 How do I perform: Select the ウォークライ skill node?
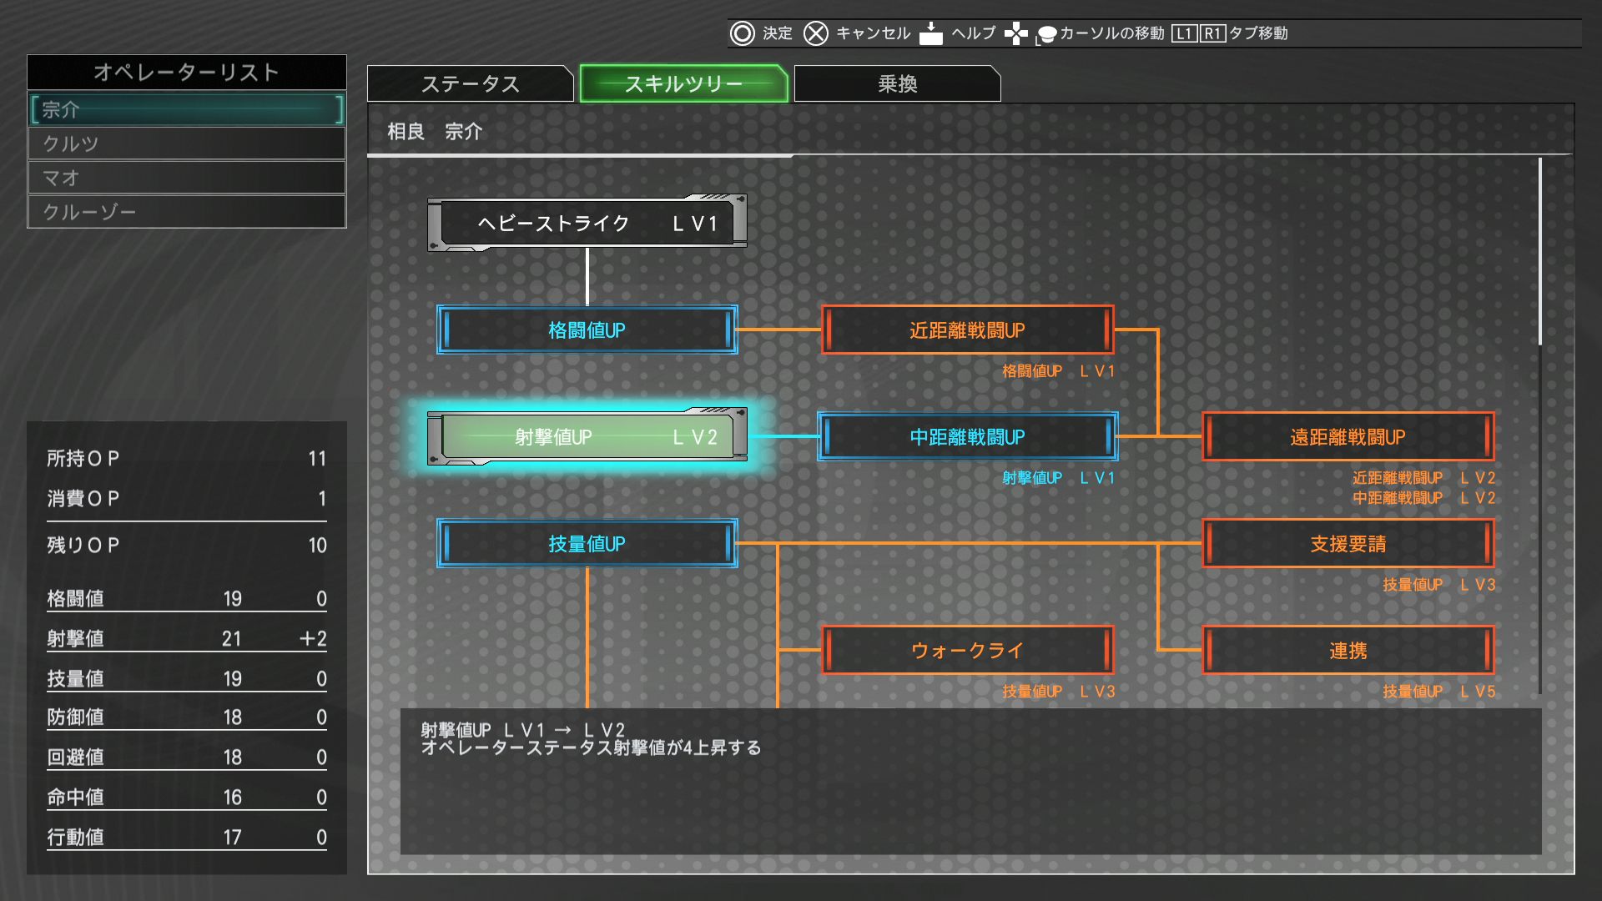(x=967, y=650)
